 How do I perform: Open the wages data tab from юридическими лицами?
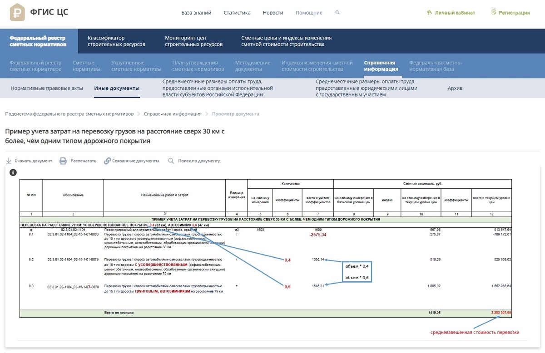(x=367, y=88)
